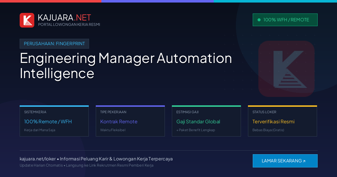337x177 pixels.
Task: Click the Bebas Biaya (Gratis) caption
Action: click(x=268, y=130)
